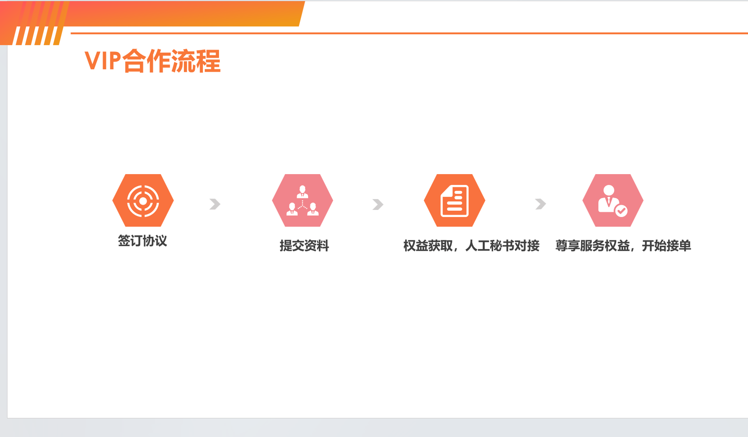Click the 签订协议 label
The width and height of the screenshot is (748, 437).
[143, 241]
